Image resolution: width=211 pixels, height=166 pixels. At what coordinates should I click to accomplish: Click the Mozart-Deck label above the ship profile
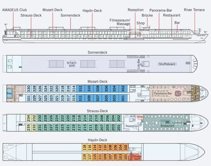click(x=53, y=10)
